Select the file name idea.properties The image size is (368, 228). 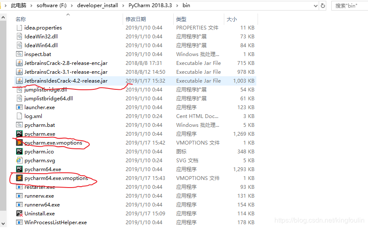tap(43, 28)
